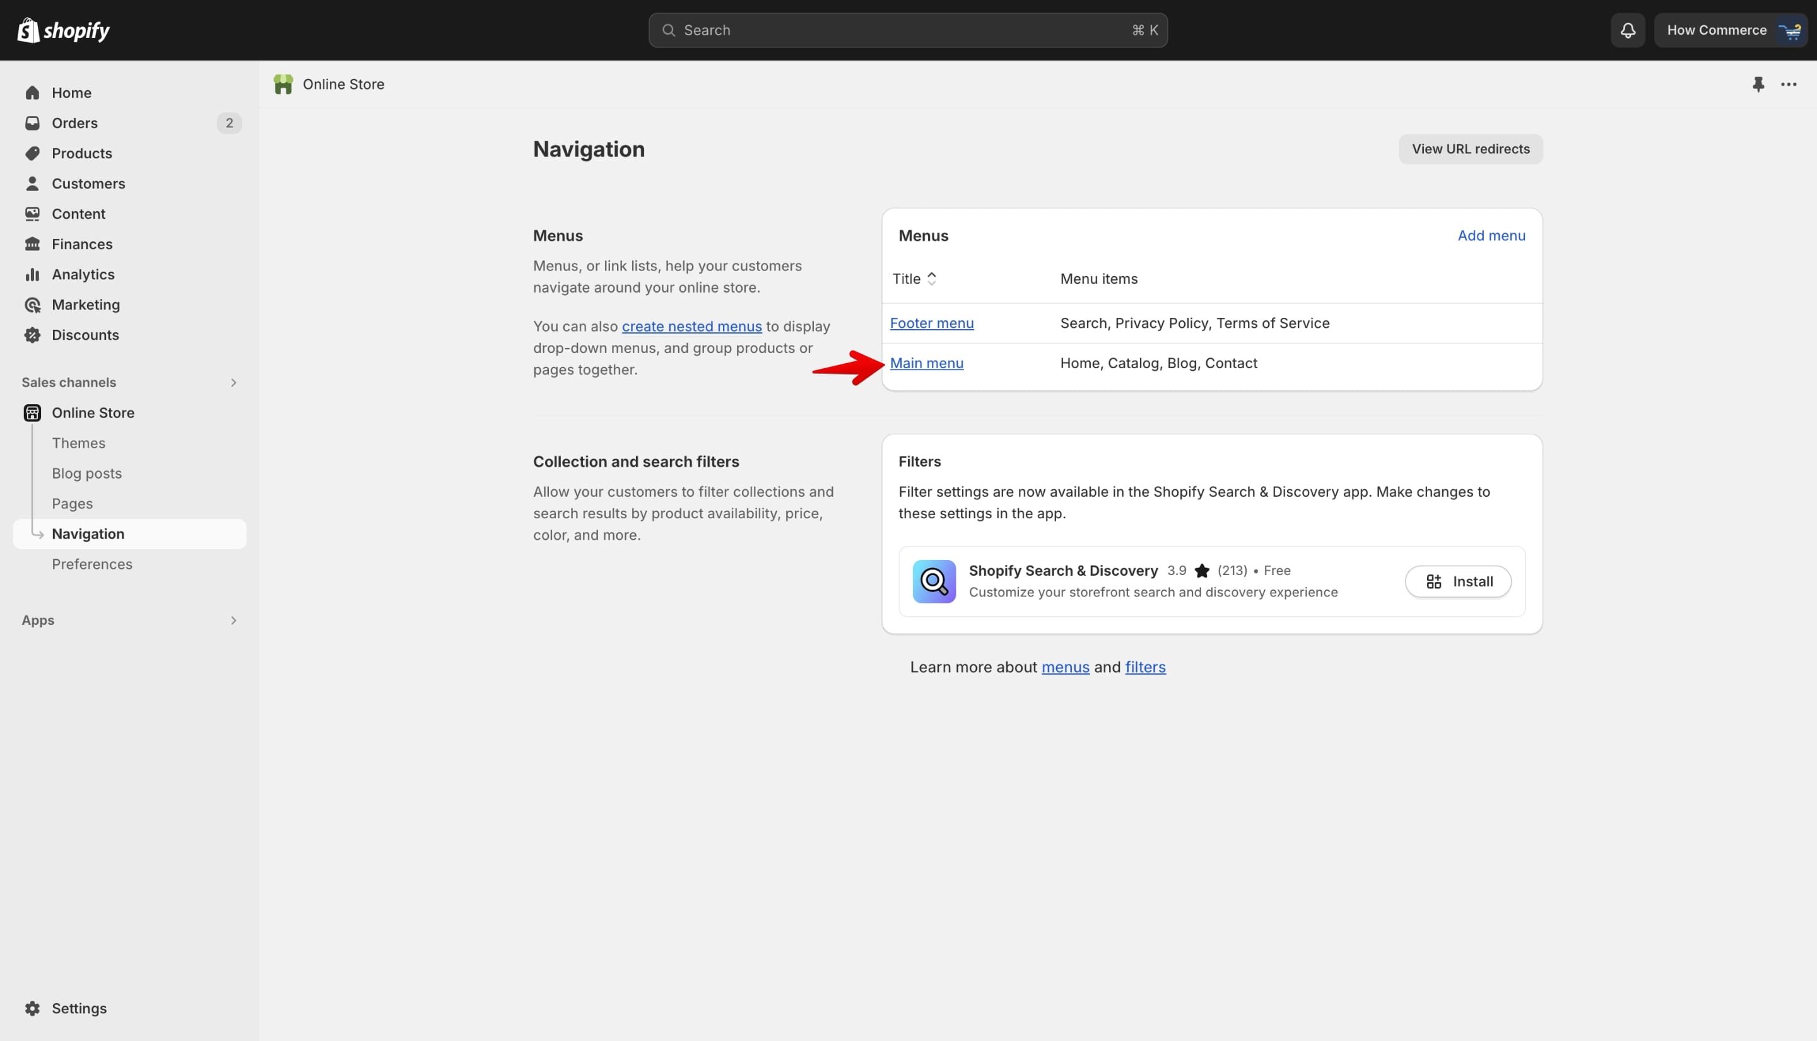Open the notifications bell
The width and height of the screenshot is (1817, 1041).
coord(1628,30)
